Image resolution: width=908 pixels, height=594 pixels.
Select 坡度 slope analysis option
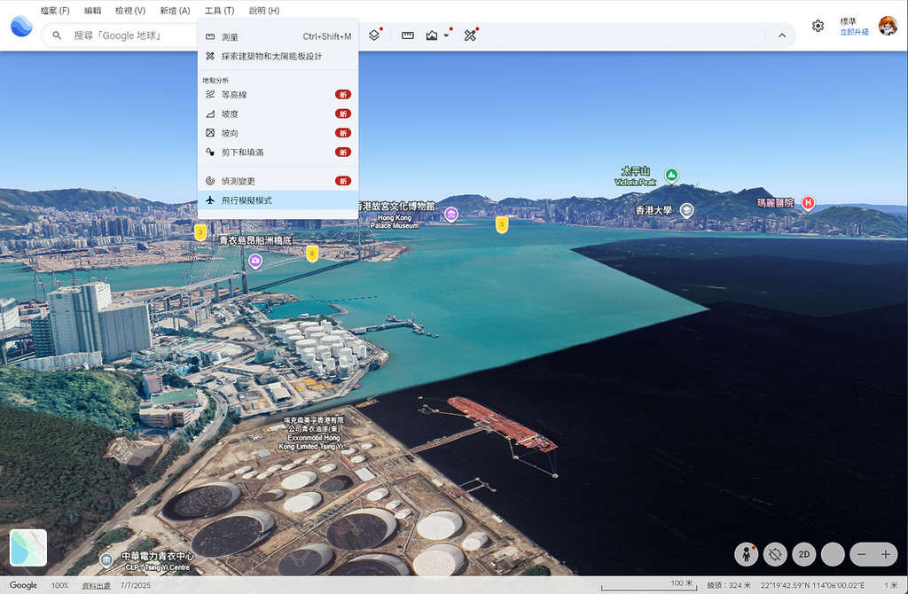pos(278,113)
